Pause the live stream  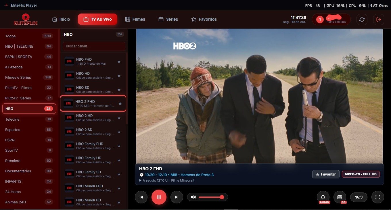[x=159, y=197]
